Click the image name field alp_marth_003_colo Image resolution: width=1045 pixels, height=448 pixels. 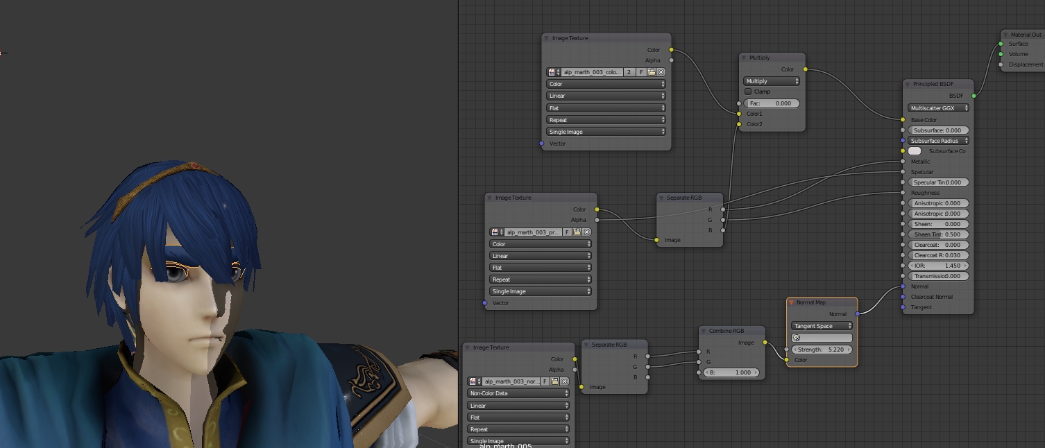(592, 72)
